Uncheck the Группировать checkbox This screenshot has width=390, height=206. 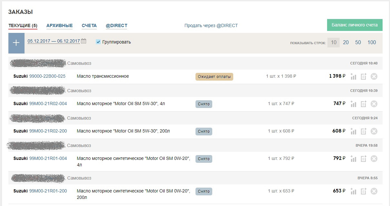tap(98, 42)
